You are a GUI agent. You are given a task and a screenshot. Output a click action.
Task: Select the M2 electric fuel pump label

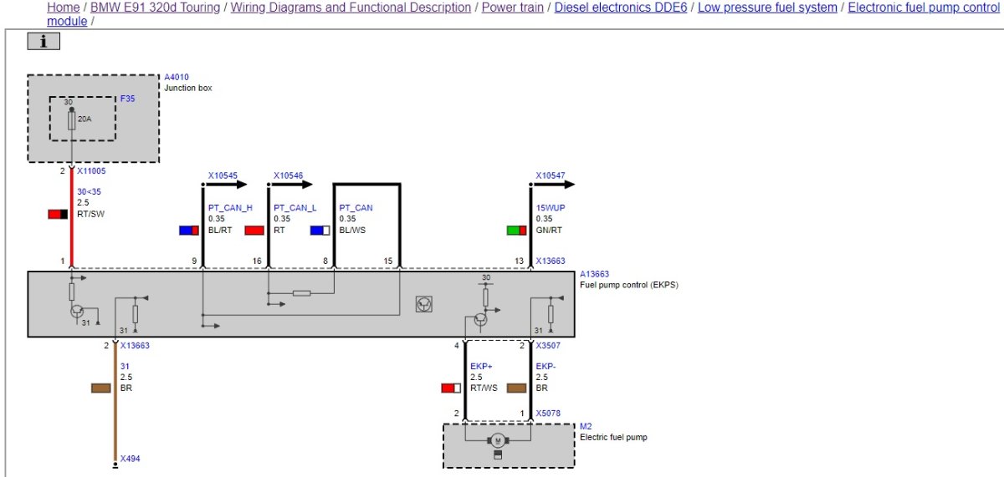[x=585, y=426]
